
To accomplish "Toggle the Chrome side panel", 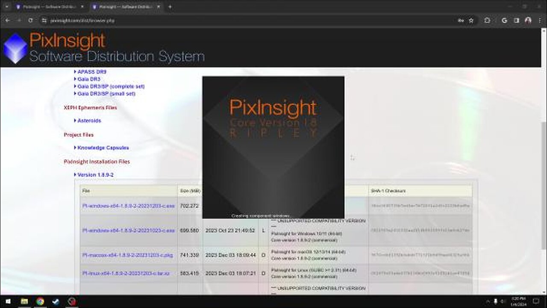I will click(x=516, y=20).
